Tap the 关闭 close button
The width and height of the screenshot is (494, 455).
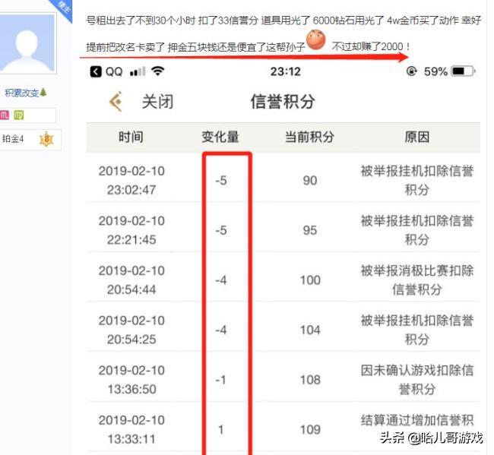[x=157, y=102]
